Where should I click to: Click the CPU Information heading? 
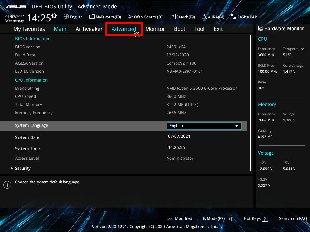pyautogui.click(x=31, y=80)
